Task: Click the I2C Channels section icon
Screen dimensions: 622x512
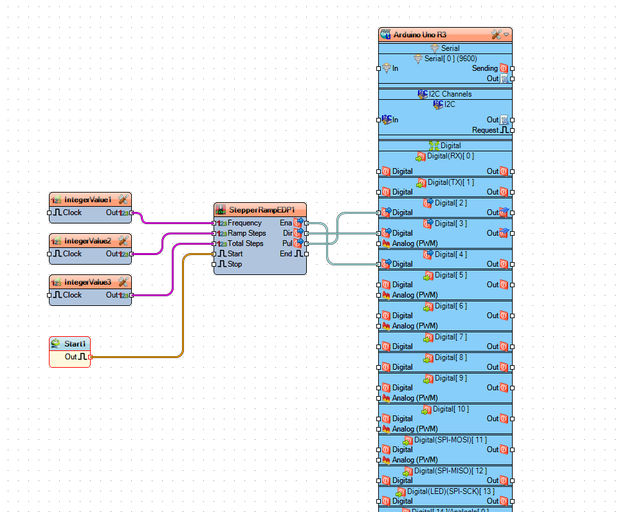Action: [x=423, y=93]
